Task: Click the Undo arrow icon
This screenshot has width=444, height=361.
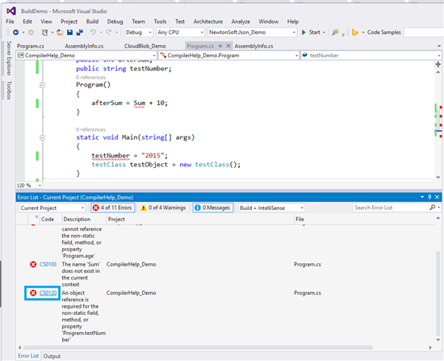Action: (93, 32)
